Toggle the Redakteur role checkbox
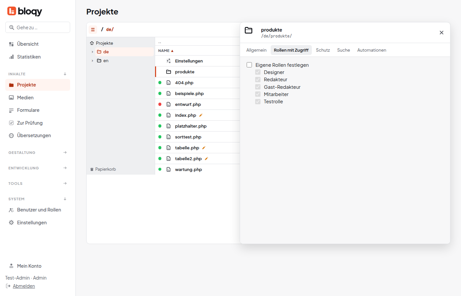Image resolution: width=461 pixels, height=296 pixels. 258,80
